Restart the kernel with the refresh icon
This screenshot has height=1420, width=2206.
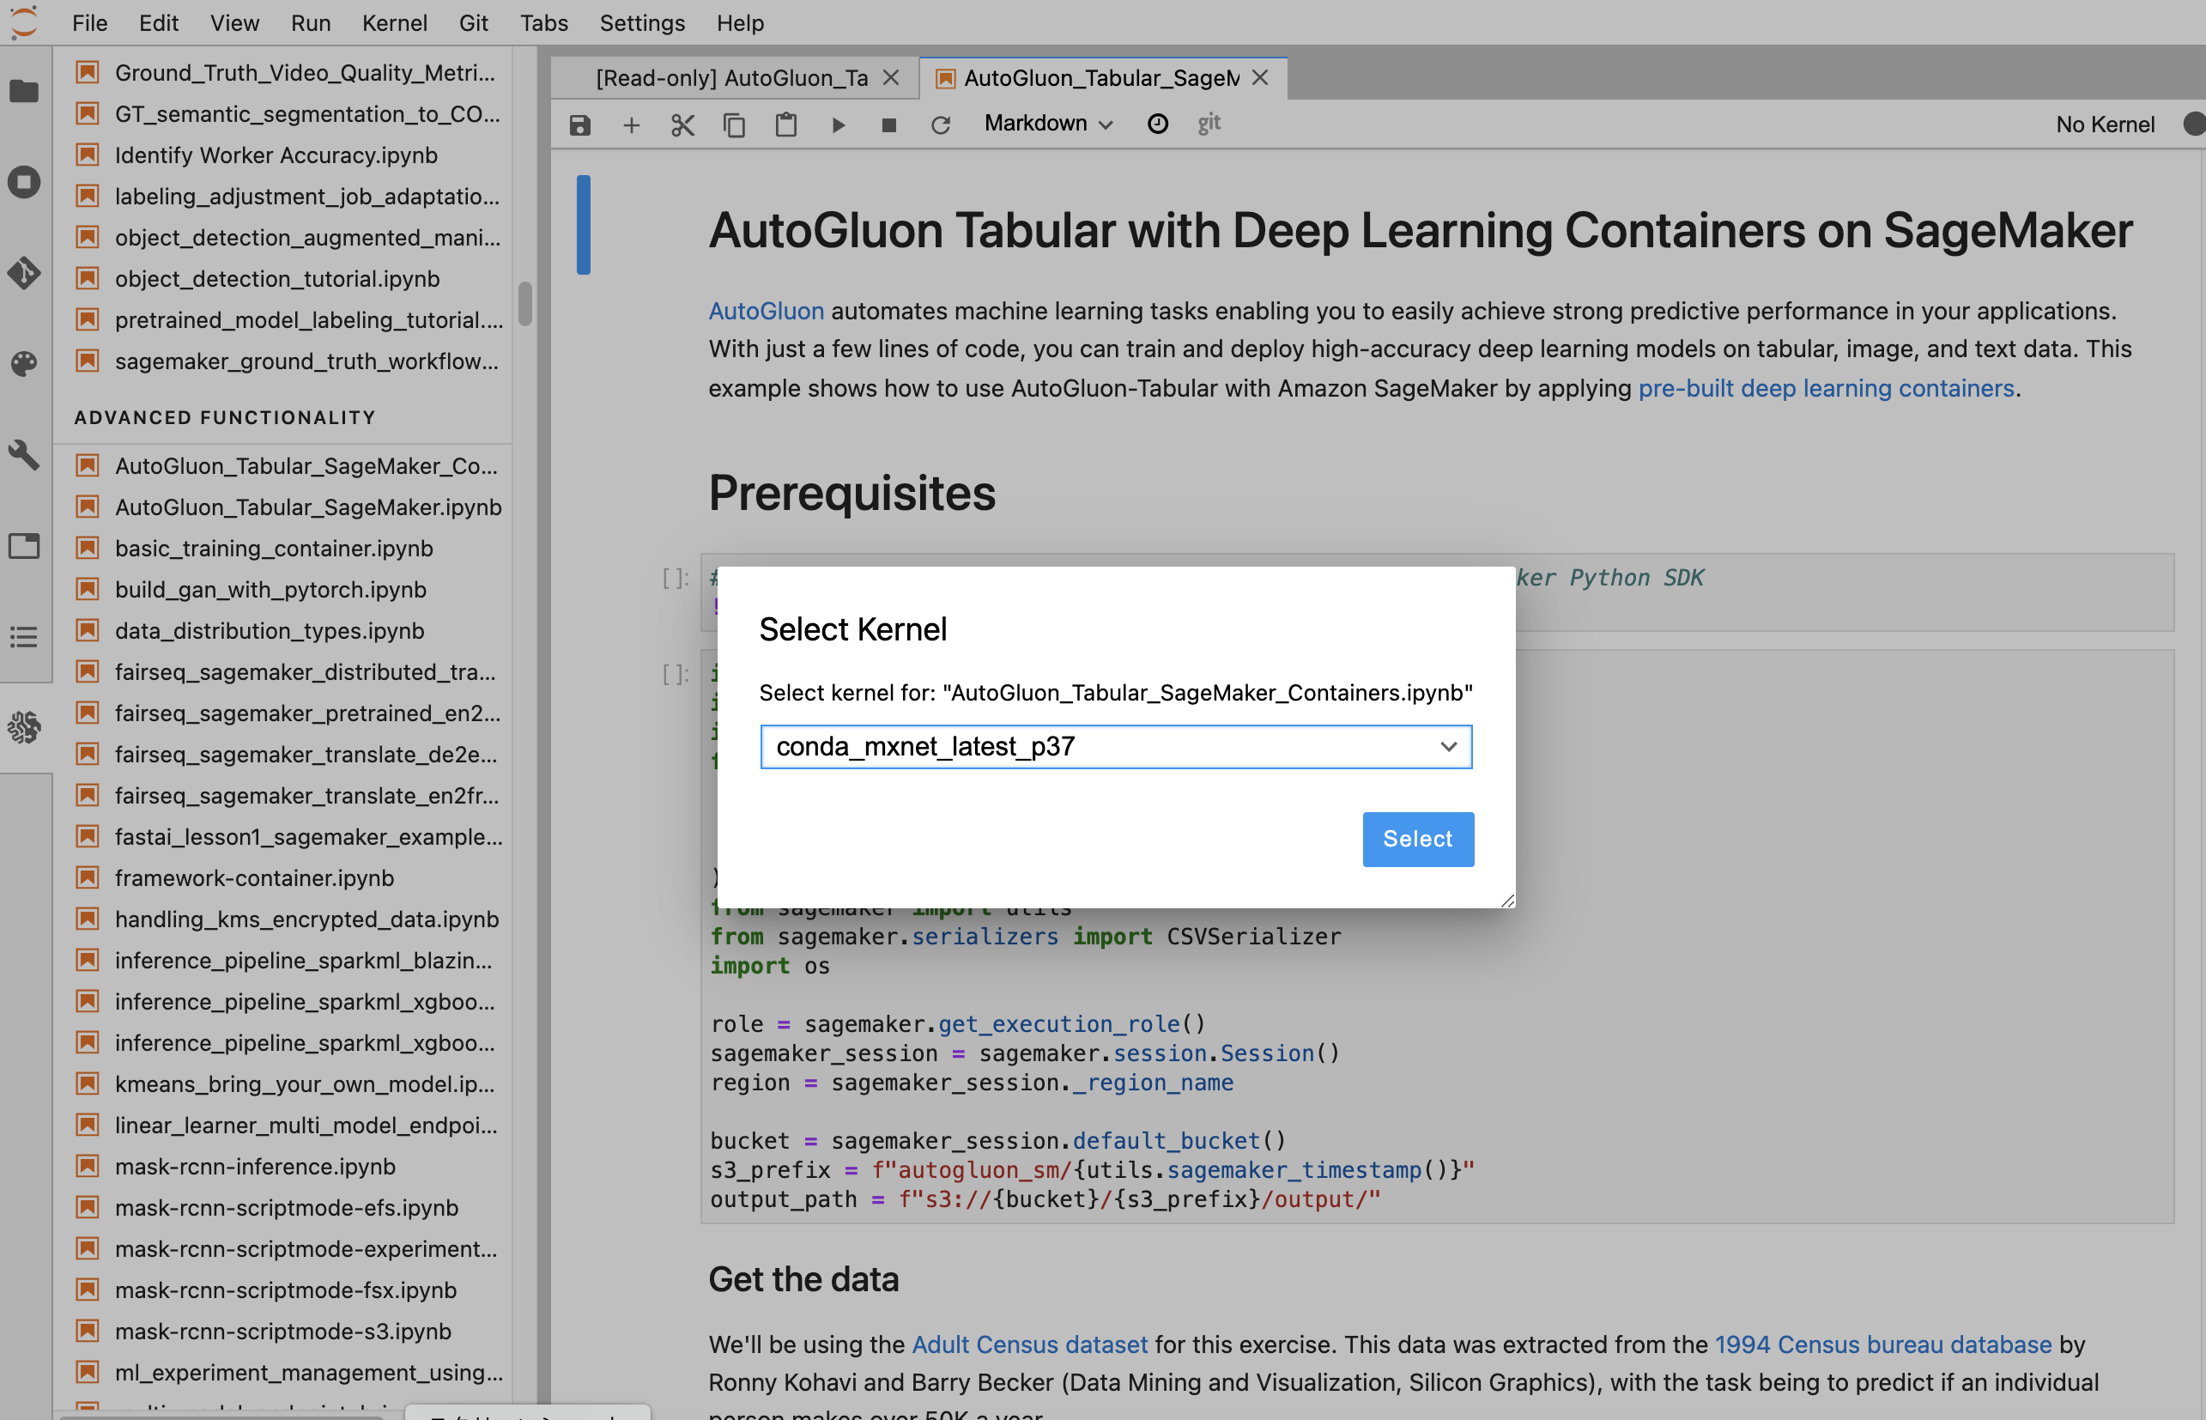940,124
